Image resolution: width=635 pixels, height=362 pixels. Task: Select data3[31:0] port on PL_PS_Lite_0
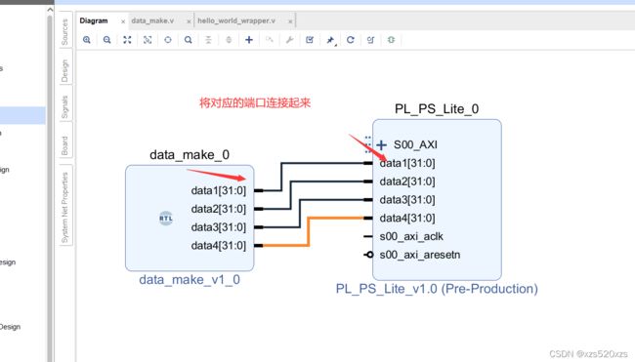(x=407, y=200)
